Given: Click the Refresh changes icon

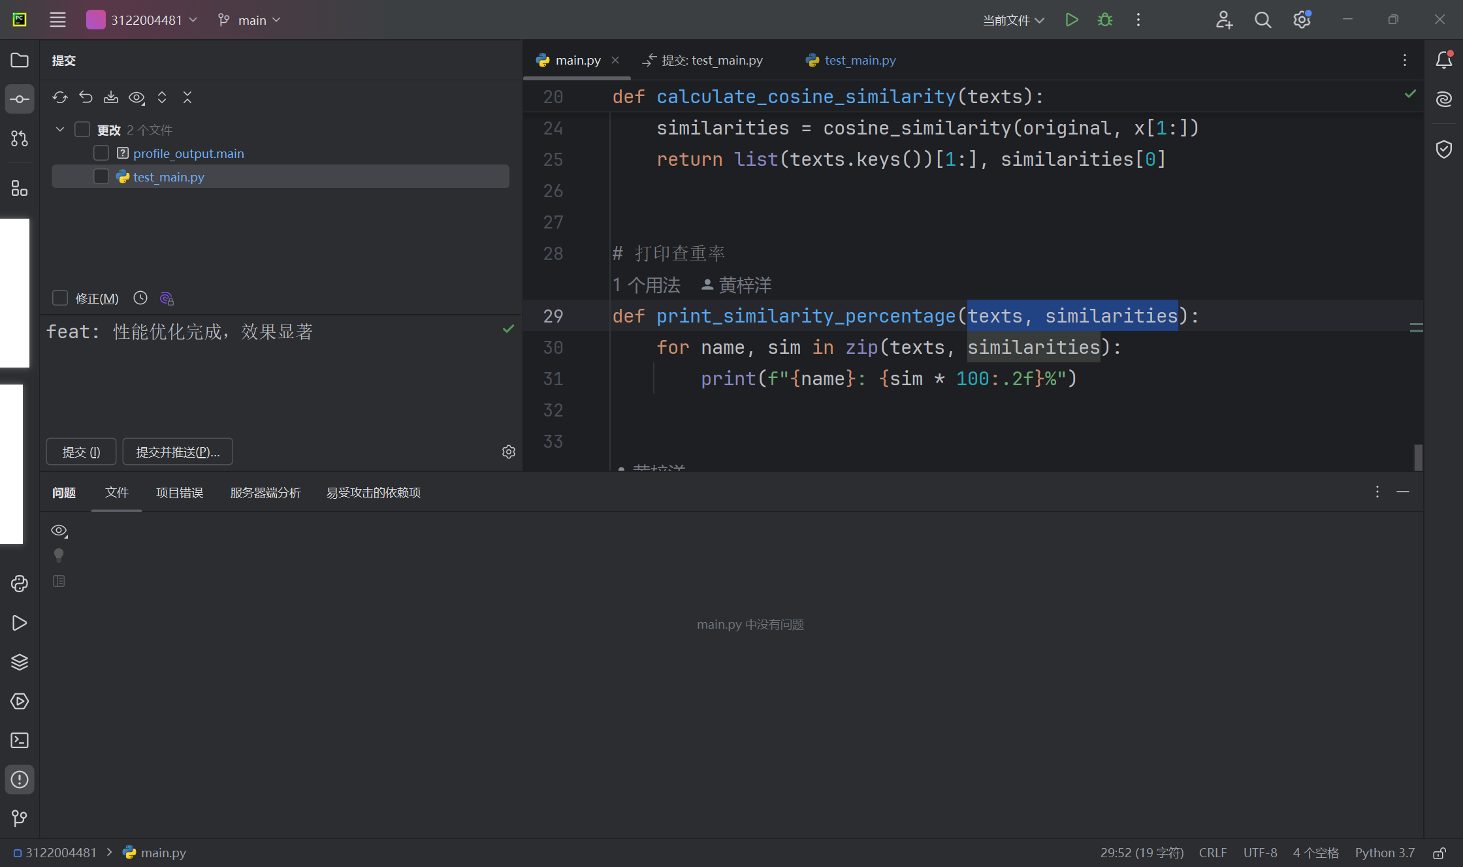Looking at the screenshot, I should pyautogui.click(x=60, y=97).
